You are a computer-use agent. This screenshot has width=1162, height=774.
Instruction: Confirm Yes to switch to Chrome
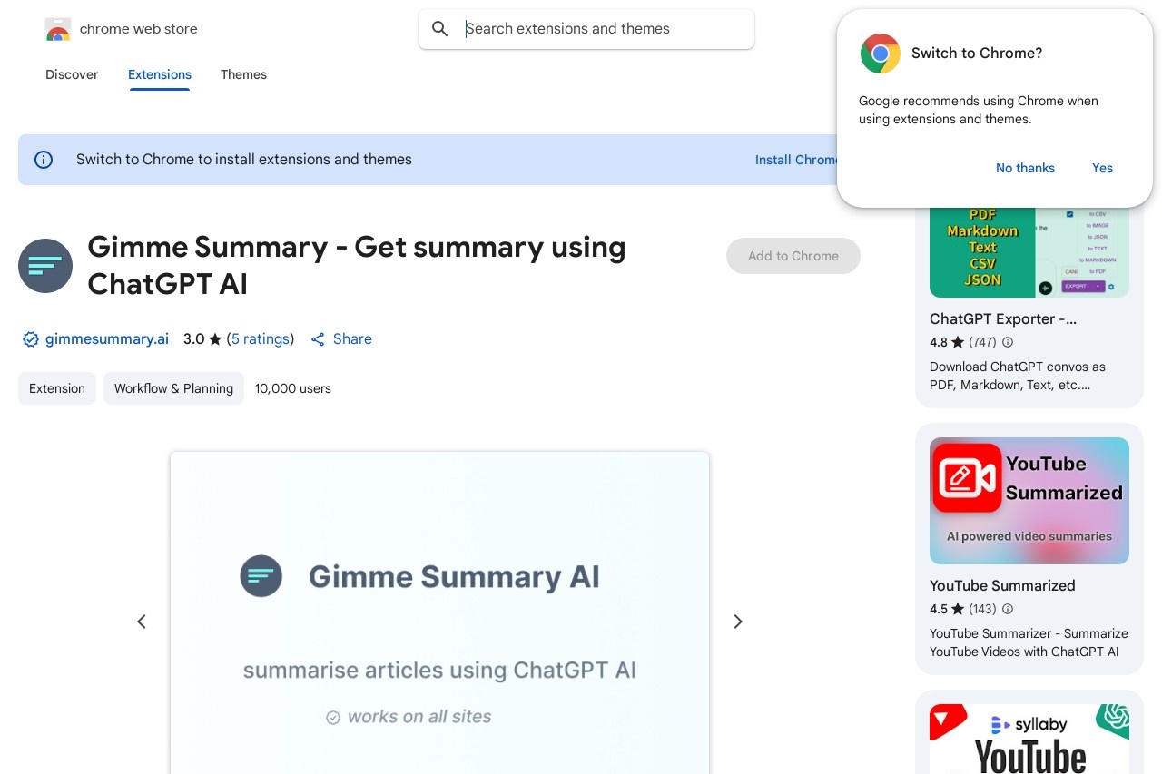click(1102, 168)
